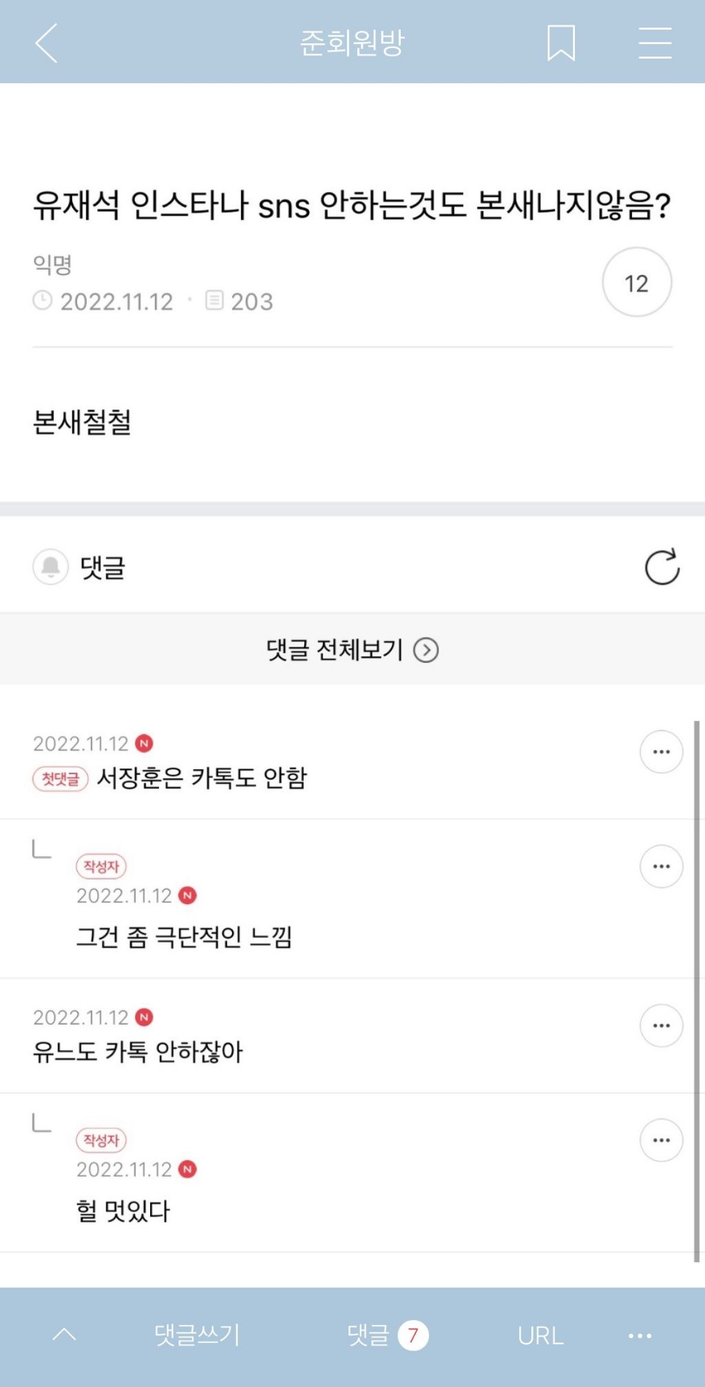Screen dimensions: 705x1387
Task: Toggle comment notification bell icon
Action: 50,567
